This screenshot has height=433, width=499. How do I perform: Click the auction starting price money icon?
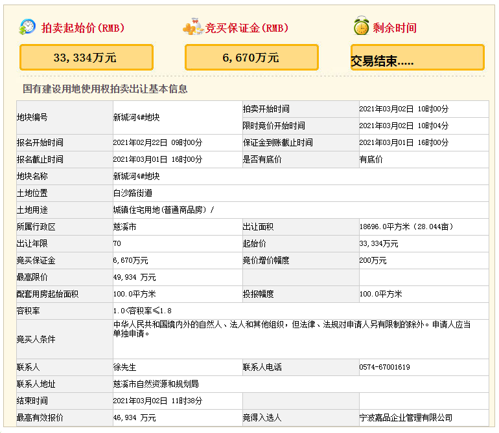[27, 27]
